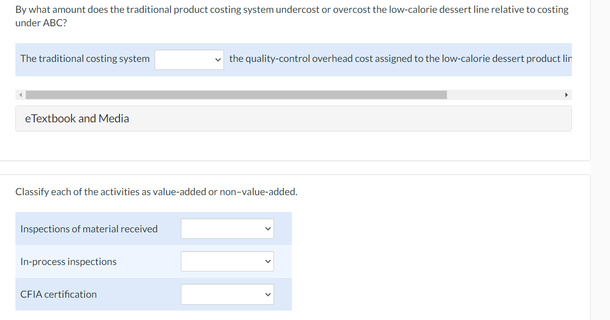
Task: Click the chevron beside CFIA certification dropdown
Action: click(x=268, y=294)
